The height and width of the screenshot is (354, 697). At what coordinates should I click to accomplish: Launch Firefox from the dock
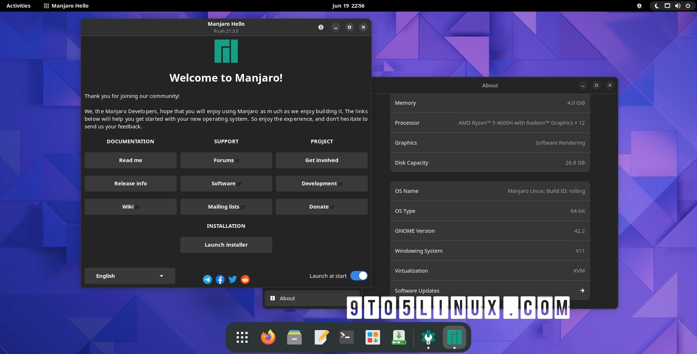[268, 337]
